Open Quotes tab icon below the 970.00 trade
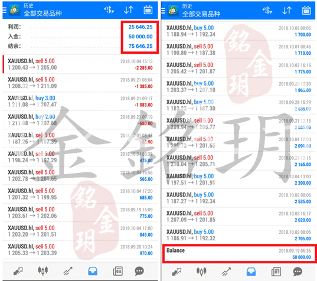 [x=18, y=271]
